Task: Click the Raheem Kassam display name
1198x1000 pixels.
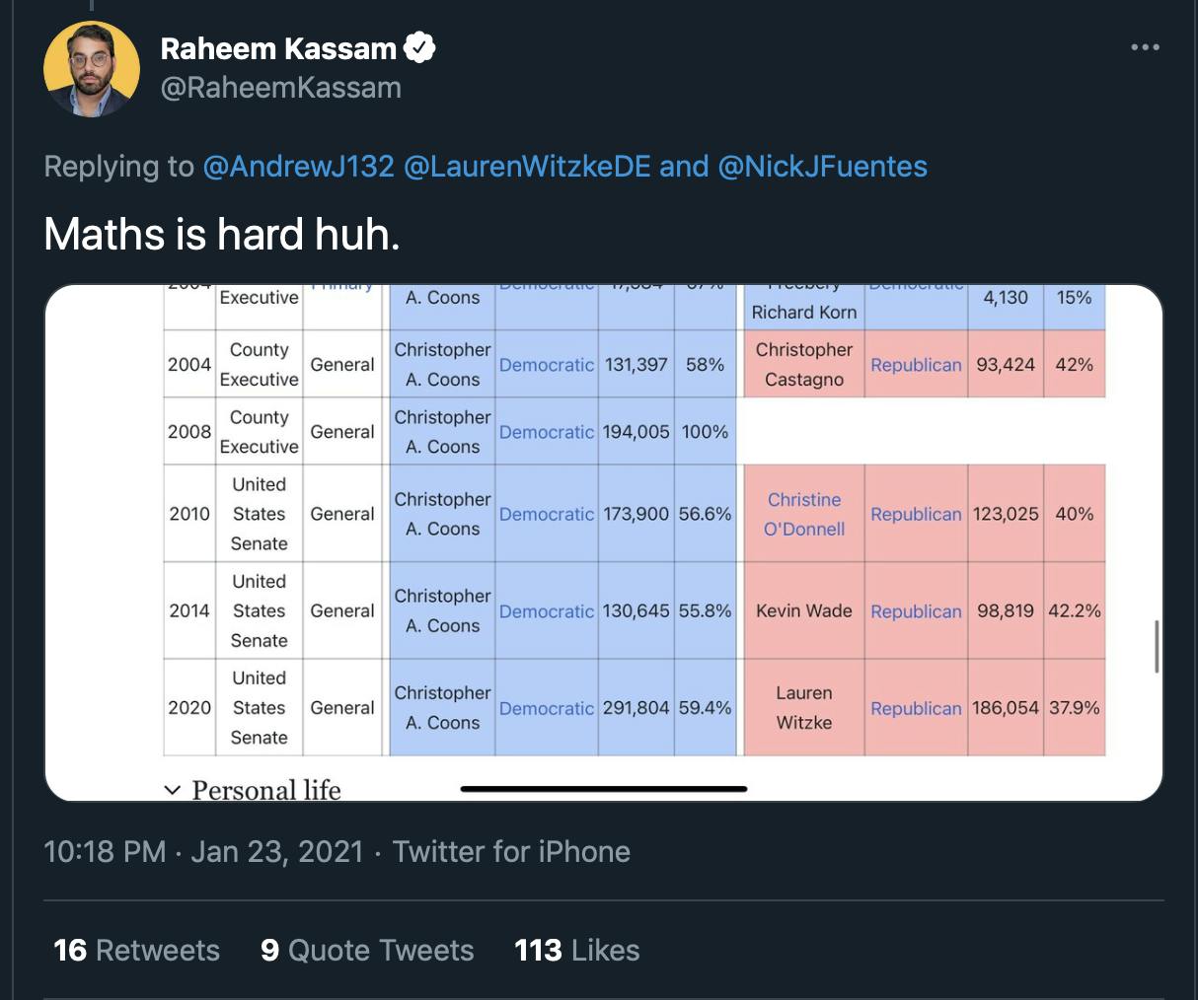Action: (278, 47)
